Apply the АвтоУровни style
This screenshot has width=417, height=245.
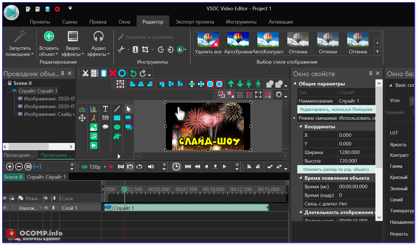(238, 43)
